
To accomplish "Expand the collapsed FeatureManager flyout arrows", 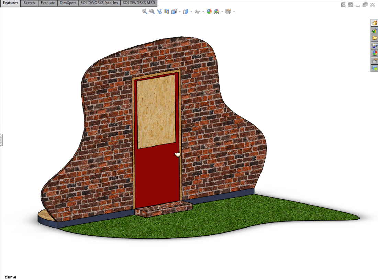I will [x=1, y=140].
